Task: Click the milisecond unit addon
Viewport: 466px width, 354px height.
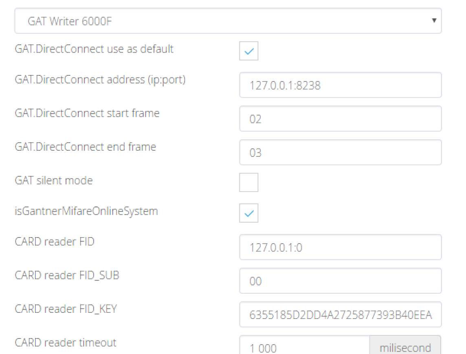Action: pos(405,347)
